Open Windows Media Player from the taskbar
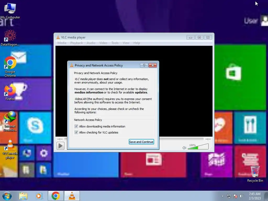268x201 pixels. (x=39, y=196)
